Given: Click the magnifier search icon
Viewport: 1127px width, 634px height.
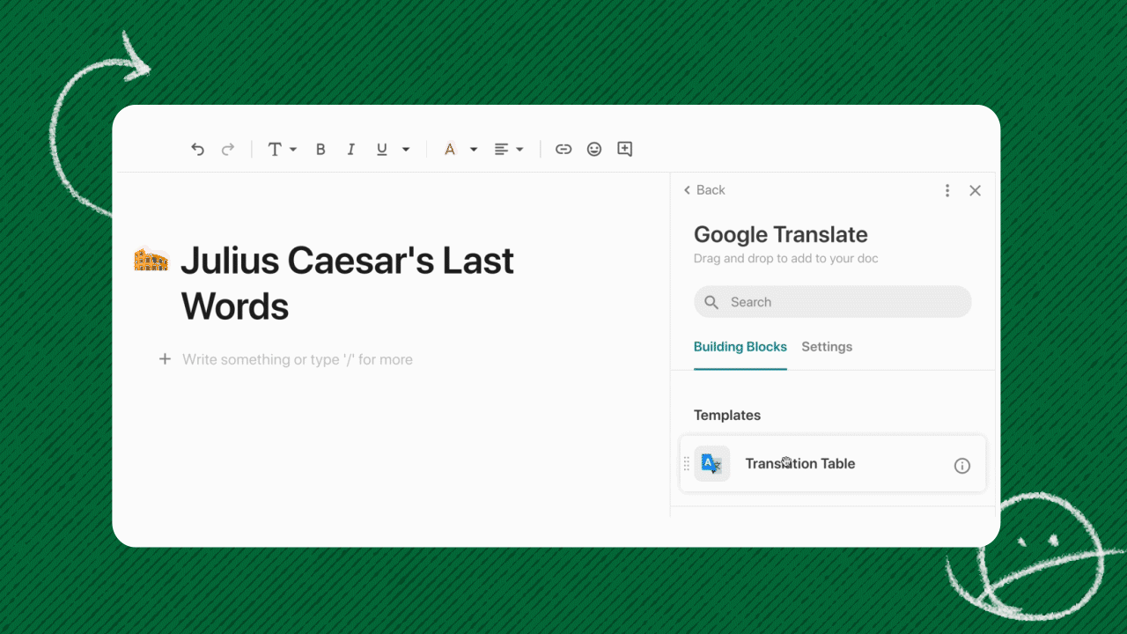Looking at the screenshot, I should 711,302.
